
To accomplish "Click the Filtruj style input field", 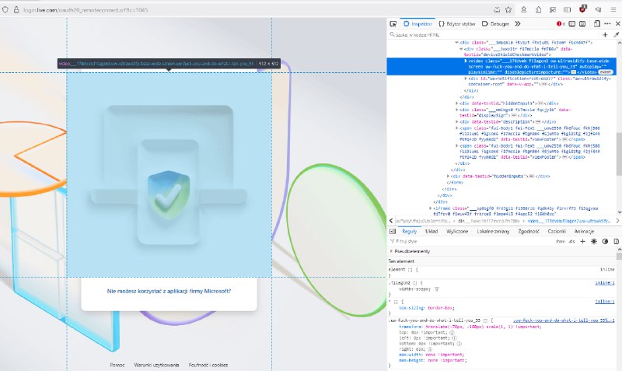I will [470, 241].
